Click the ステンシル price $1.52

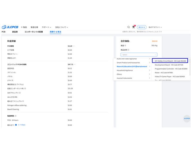tap(70, 72)
